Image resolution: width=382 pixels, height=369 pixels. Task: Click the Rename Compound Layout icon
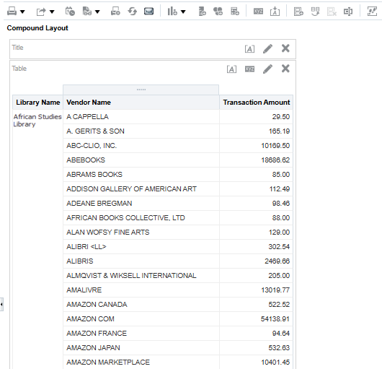[348, 12]
